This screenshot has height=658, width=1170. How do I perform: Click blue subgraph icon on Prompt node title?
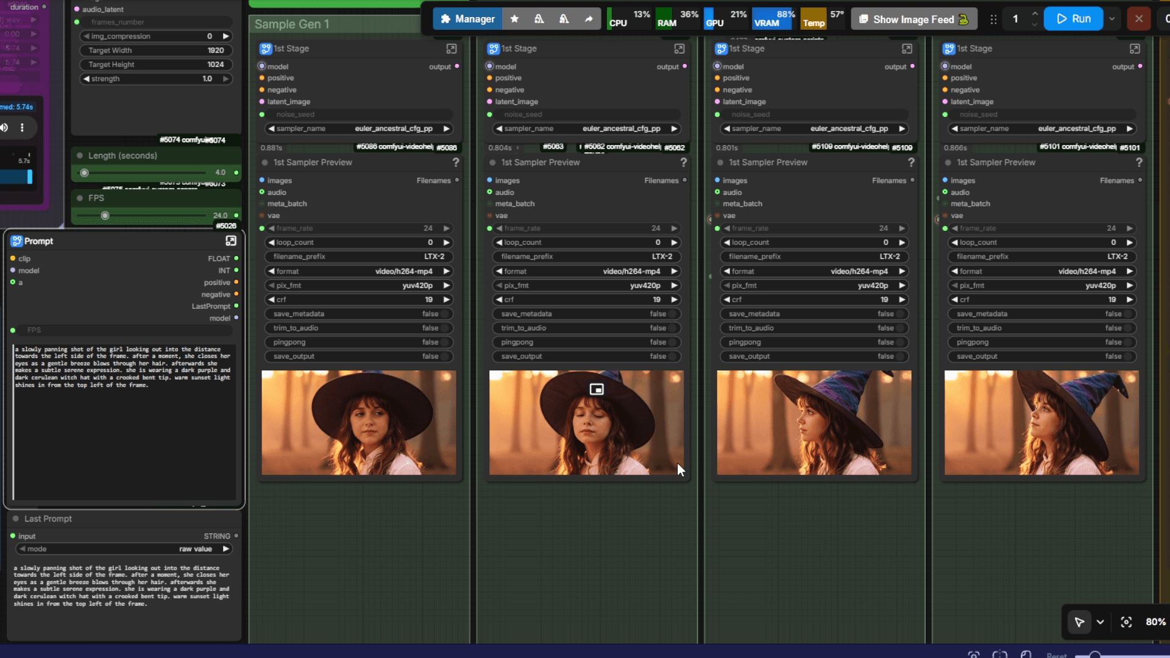(16, 241)
